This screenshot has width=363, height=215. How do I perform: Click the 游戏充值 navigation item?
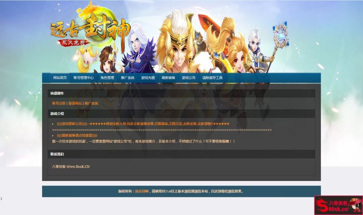[148, 78]
